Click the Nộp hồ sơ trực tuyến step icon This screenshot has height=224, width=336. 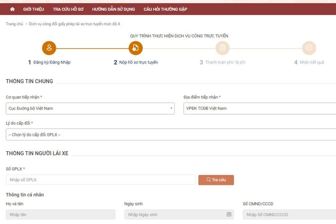(135, 48)
